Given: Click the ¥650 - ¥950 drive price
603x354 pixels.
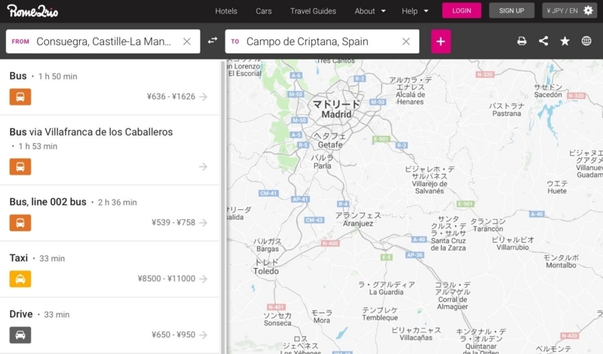Looking at the screenshot, I should [x=173, y=334].
